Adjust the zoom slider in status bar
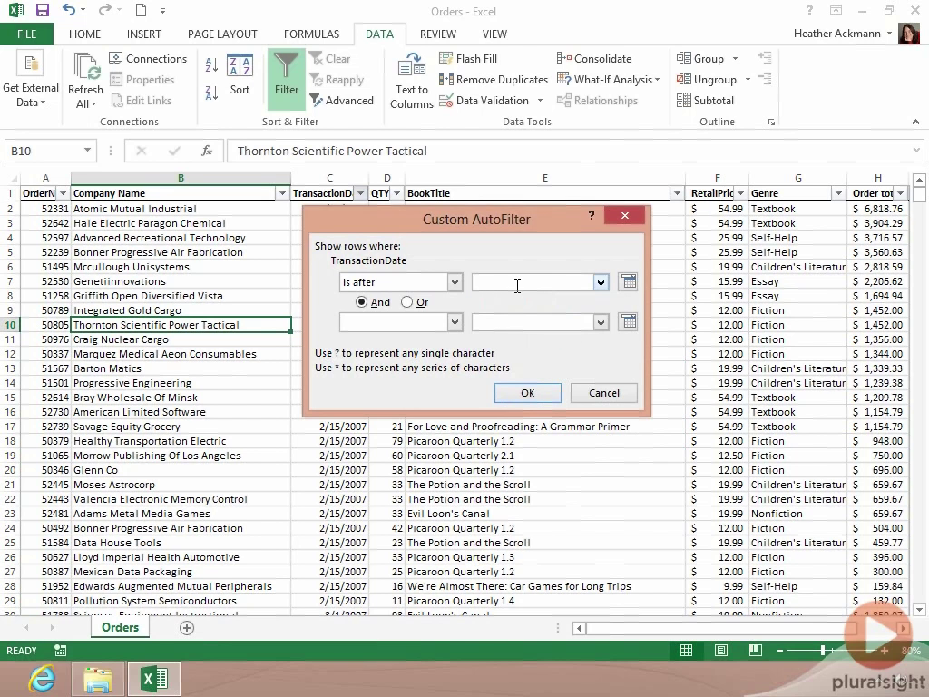Image resolution: width=929 pixels, height=697 pixels. [823, 651]
